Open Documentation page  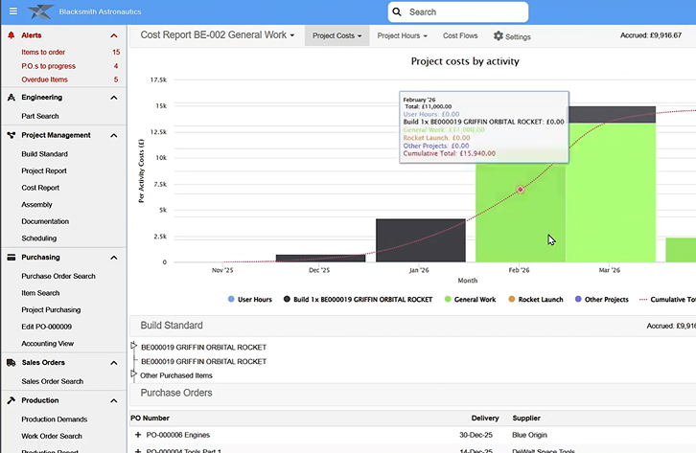pyautogui.click(x=45, y=221)
